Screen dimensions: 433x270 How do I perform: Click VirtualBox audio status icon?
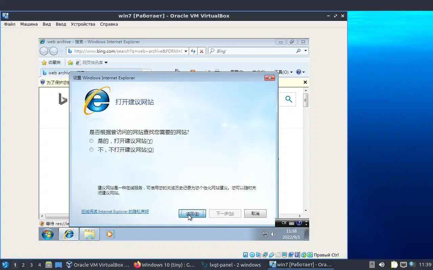pos(258,255)
